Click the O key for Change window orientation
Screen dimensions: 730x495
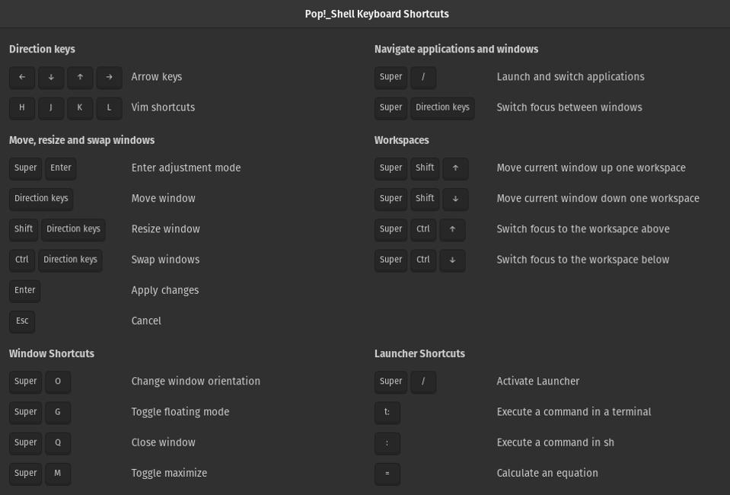pyautogui.click(x=58, y=382)
